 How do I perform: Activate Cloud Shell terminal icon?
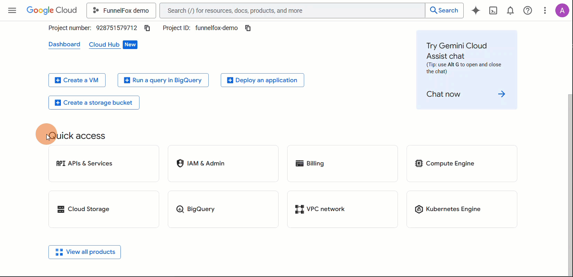click(x=493, y=10)
